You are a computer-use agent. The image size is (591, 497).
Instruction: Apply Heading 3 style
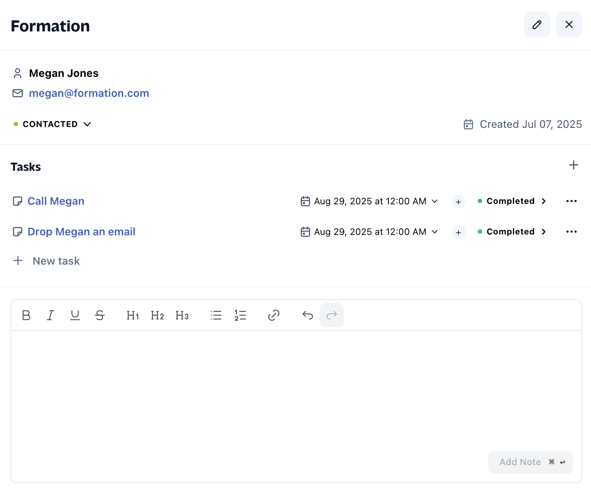tap(182, 315)
